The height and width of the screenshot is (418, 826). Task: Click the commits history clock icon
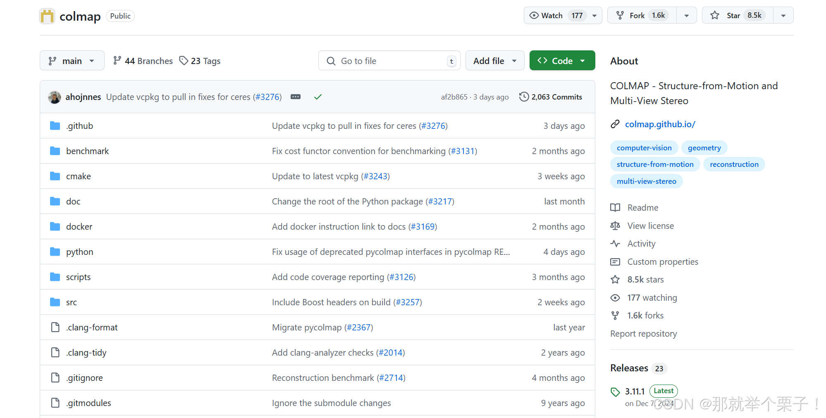(524, 97)
